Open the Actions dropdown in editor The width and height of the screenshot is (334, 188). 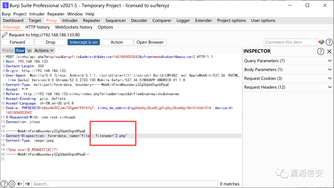(44, 50)
